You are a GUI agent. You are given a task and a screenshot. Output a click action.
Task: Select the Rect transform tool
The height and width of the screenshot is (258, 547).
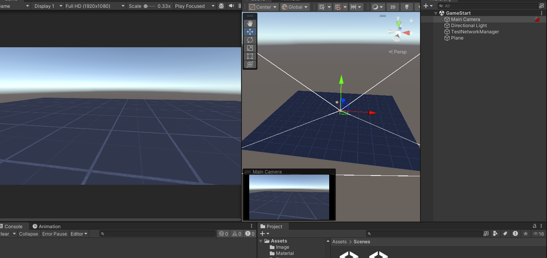(x=250, y=56)
